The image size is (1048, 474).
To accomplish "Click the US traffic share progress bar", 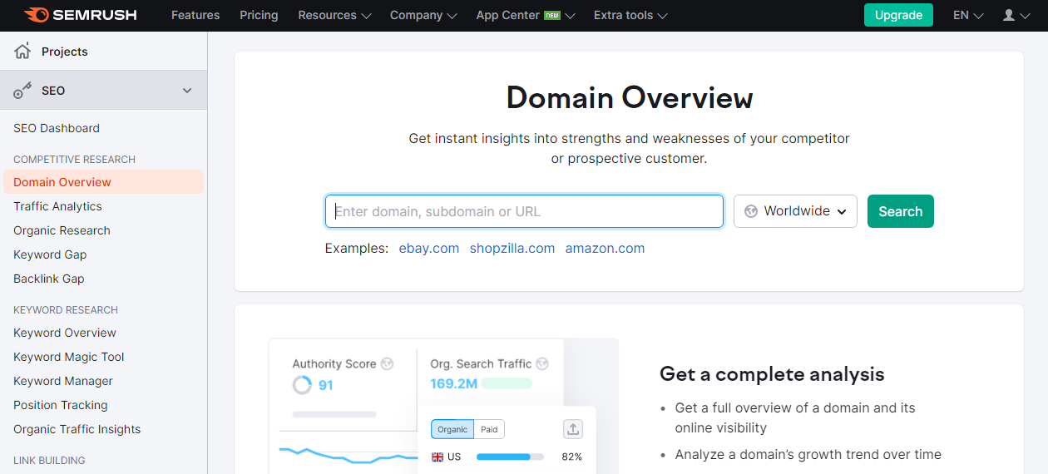I will pyautogui.click(x=510, y=457).
